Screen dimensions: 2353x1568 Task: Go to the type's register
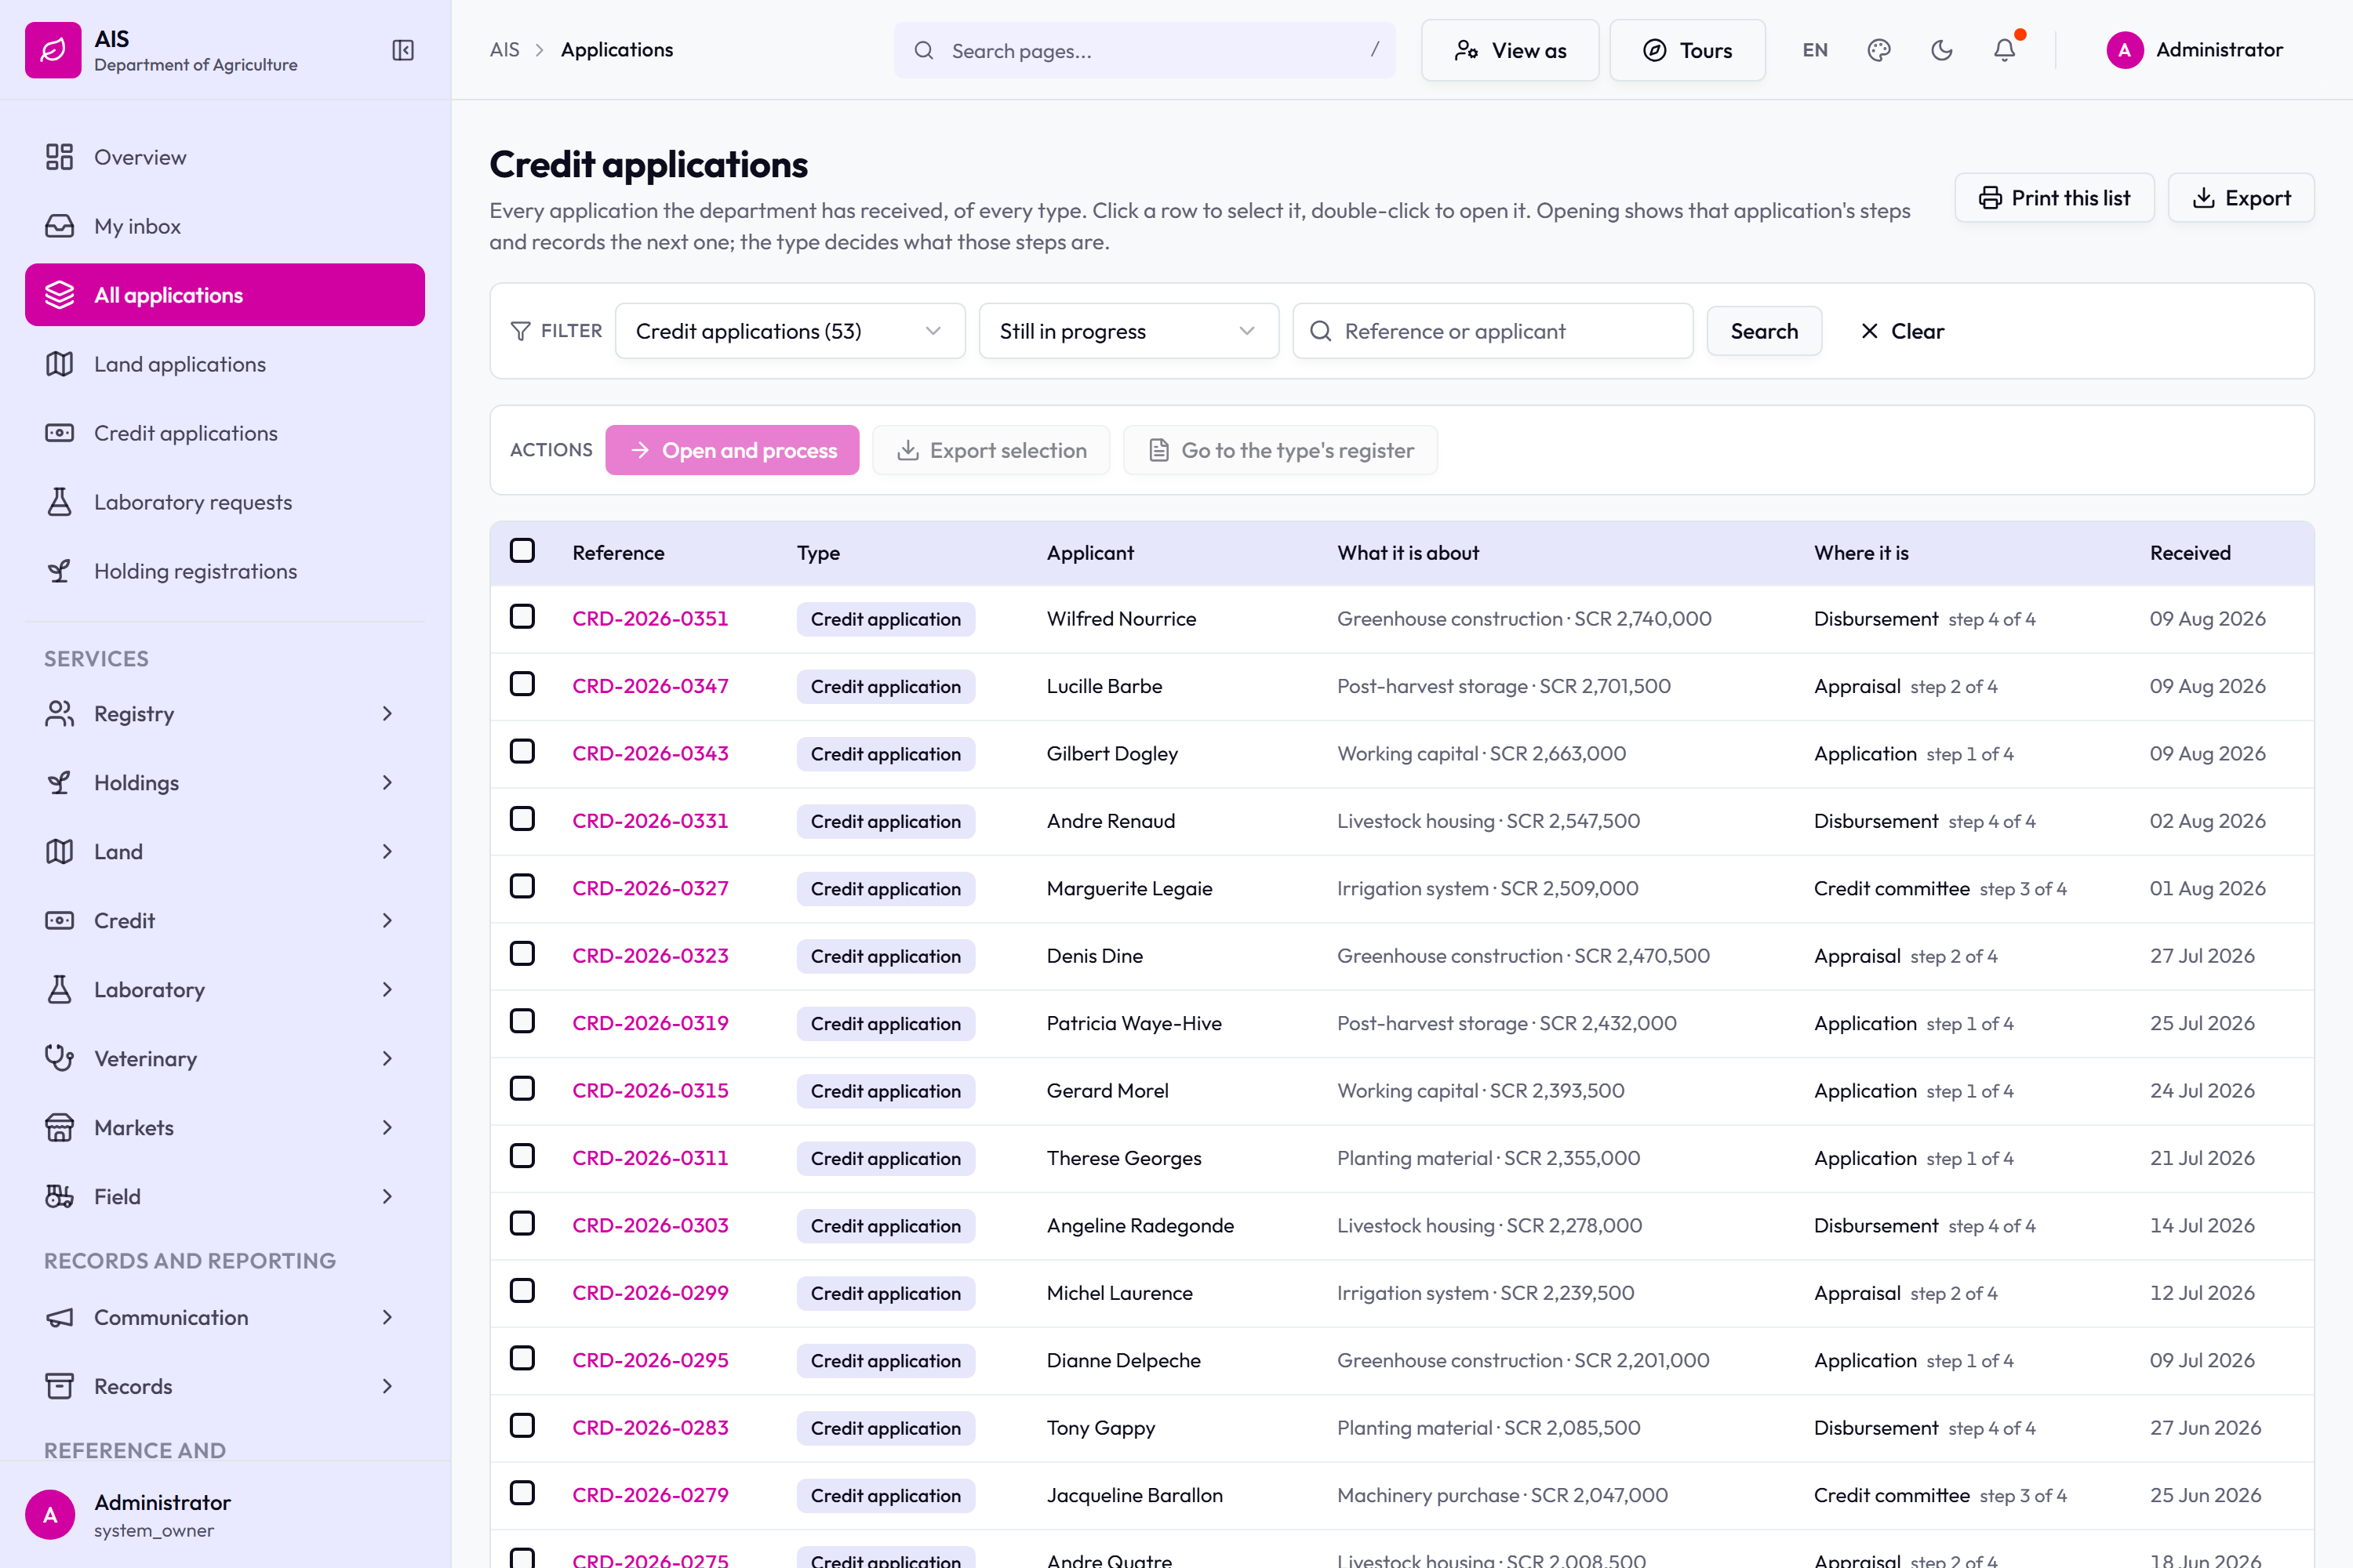coord(1281,450)
